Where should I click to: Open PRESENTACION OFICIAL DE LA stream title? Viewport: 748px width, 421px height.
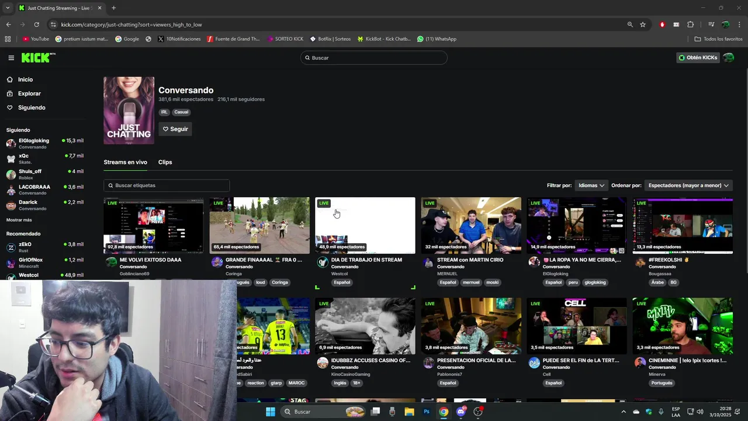(476, 360)
